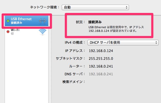Click the 切 status under Wi-Fi
Screen dimensions: 161x103
tap(12, 34)
